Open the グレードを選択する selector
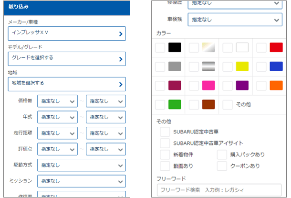The image size is (291, 198). [x=67, y=59]
